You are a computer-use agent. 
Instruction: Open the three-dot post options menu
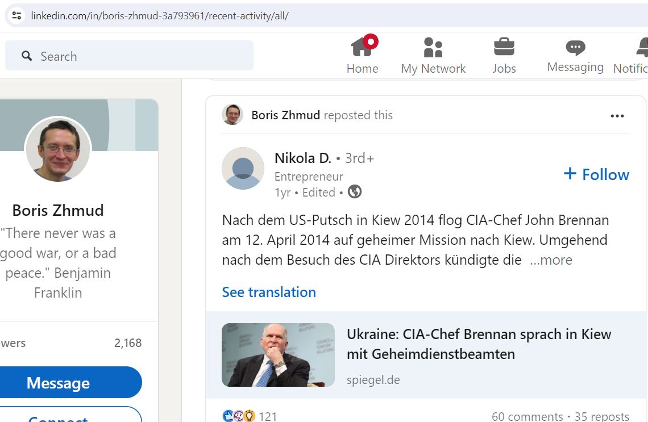pos(617,116)
